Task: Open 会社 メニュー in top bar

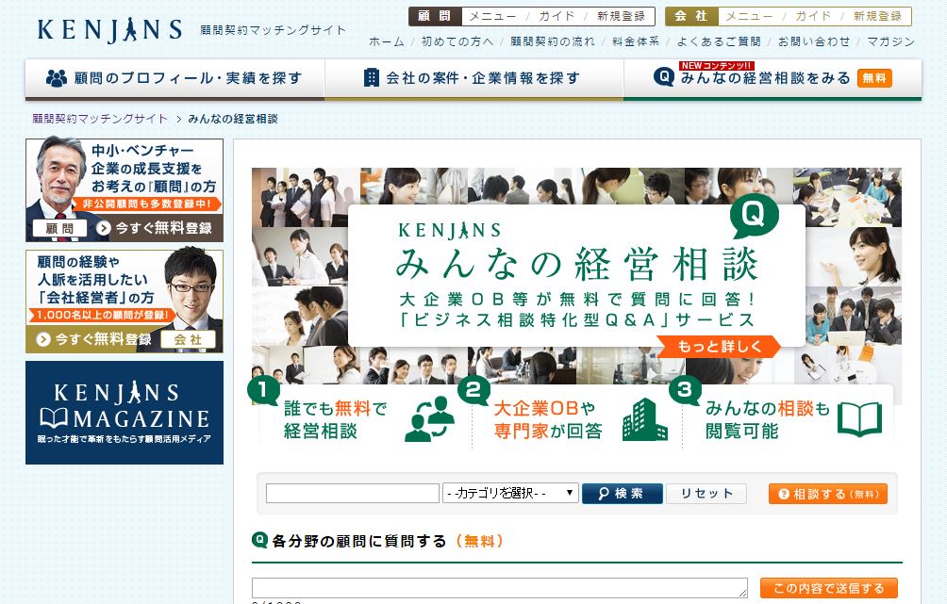Action: click(749, 16)
